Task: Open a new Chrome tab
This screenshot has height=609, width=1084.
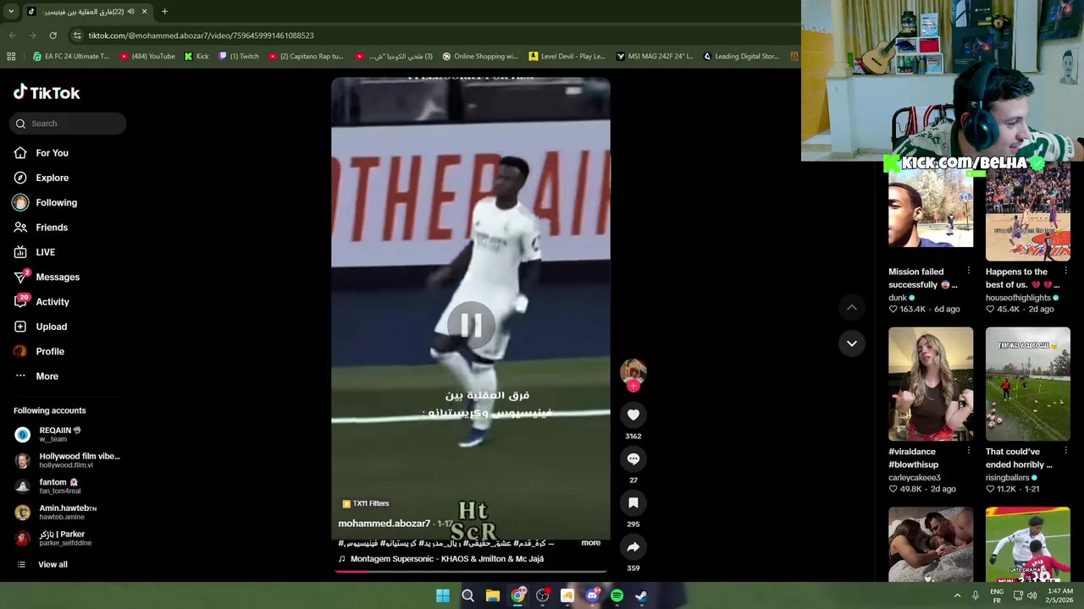Action: [164, 12]
